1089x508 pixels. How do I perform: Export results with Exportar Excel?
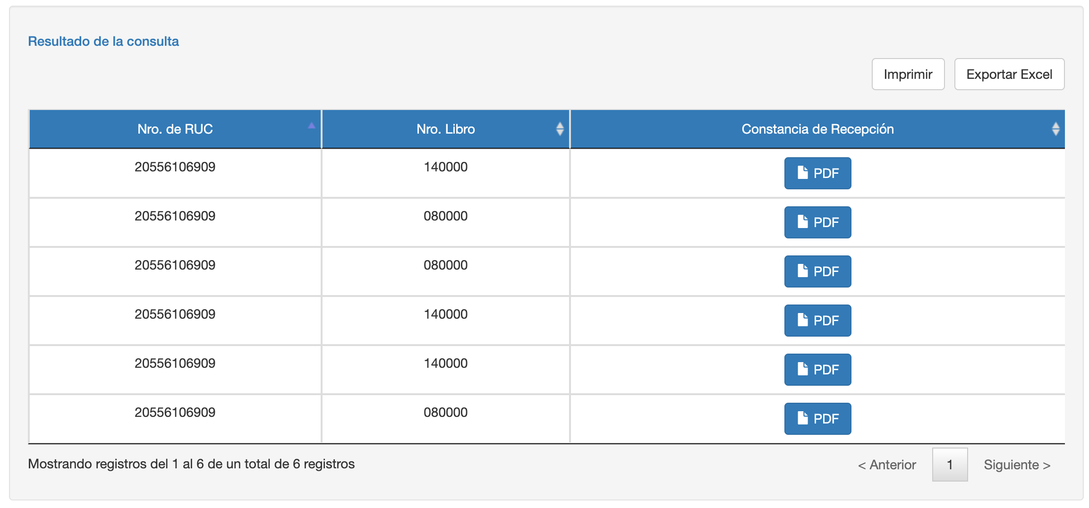[1009, 74]
